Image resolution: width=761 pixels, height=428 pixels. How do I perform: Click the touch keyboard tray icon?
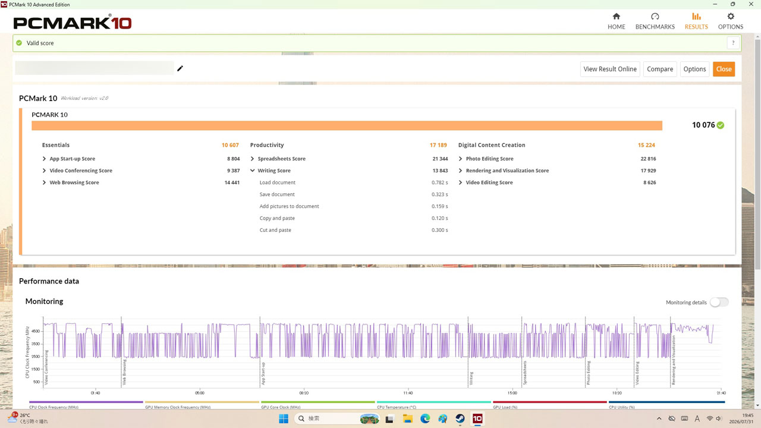point(684,418)
